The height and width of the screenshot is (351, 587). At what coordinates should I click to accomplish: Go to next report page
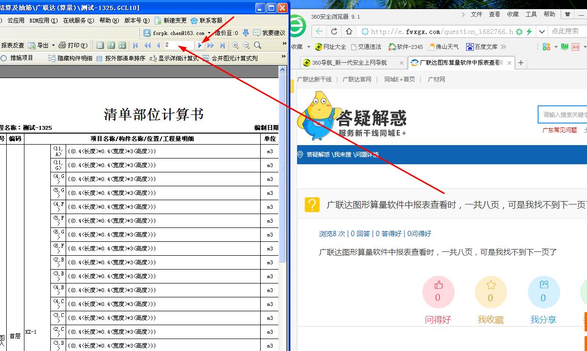200,45
